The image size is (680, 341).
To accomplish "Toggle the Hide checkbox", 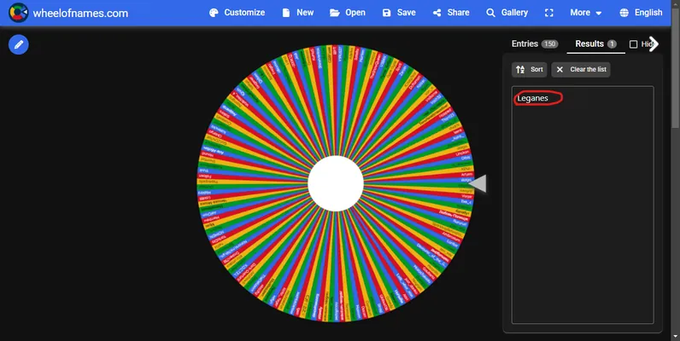I will coord(633,44).
